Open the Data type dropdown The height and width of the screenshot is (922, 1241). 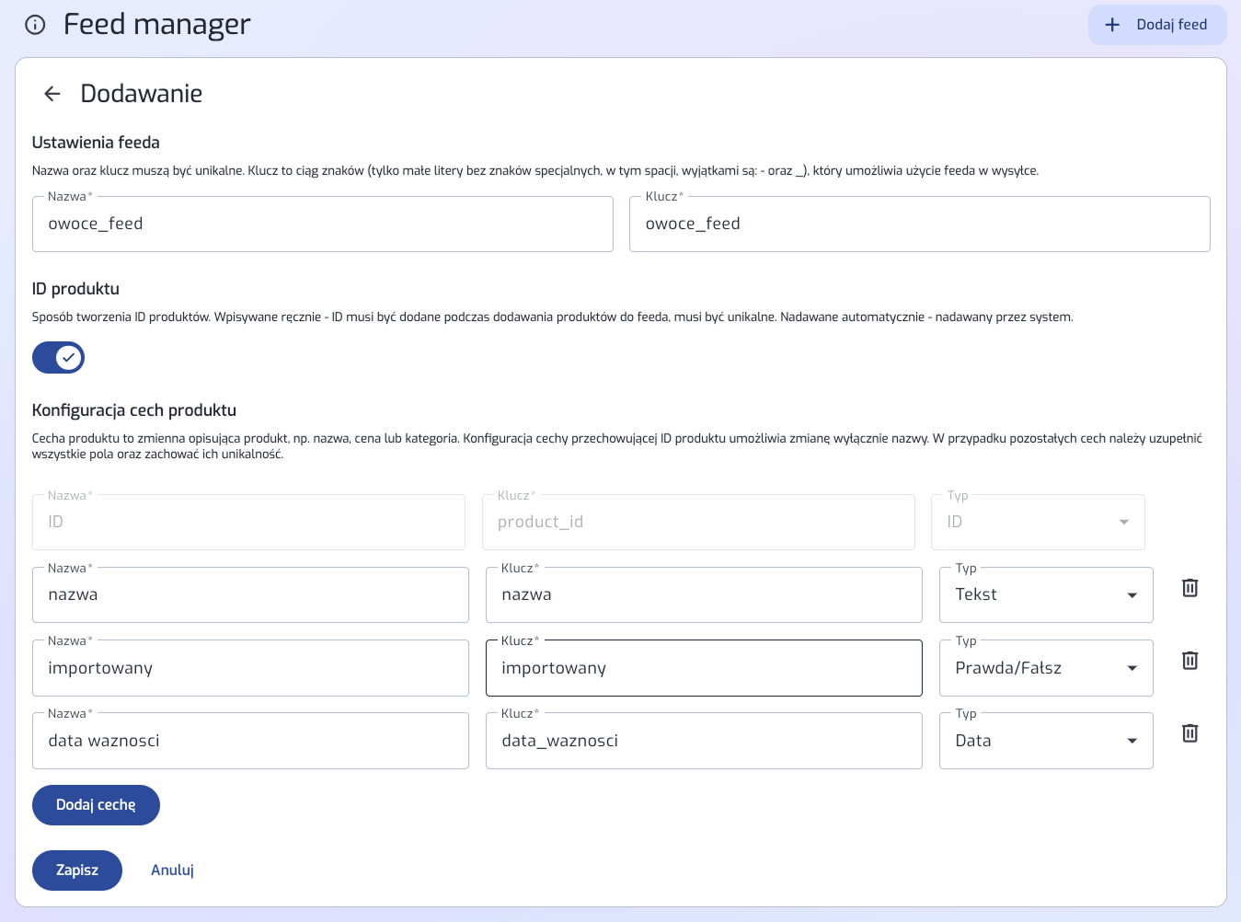click(1045, 741)
